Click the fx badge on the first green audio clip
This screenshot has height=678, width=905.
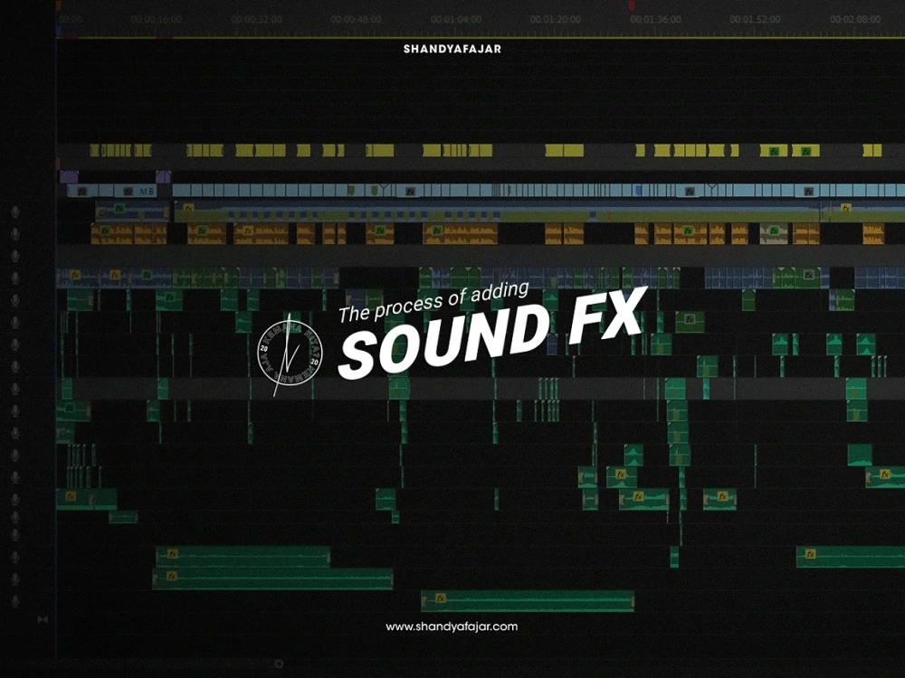click(x=74, y=274)
